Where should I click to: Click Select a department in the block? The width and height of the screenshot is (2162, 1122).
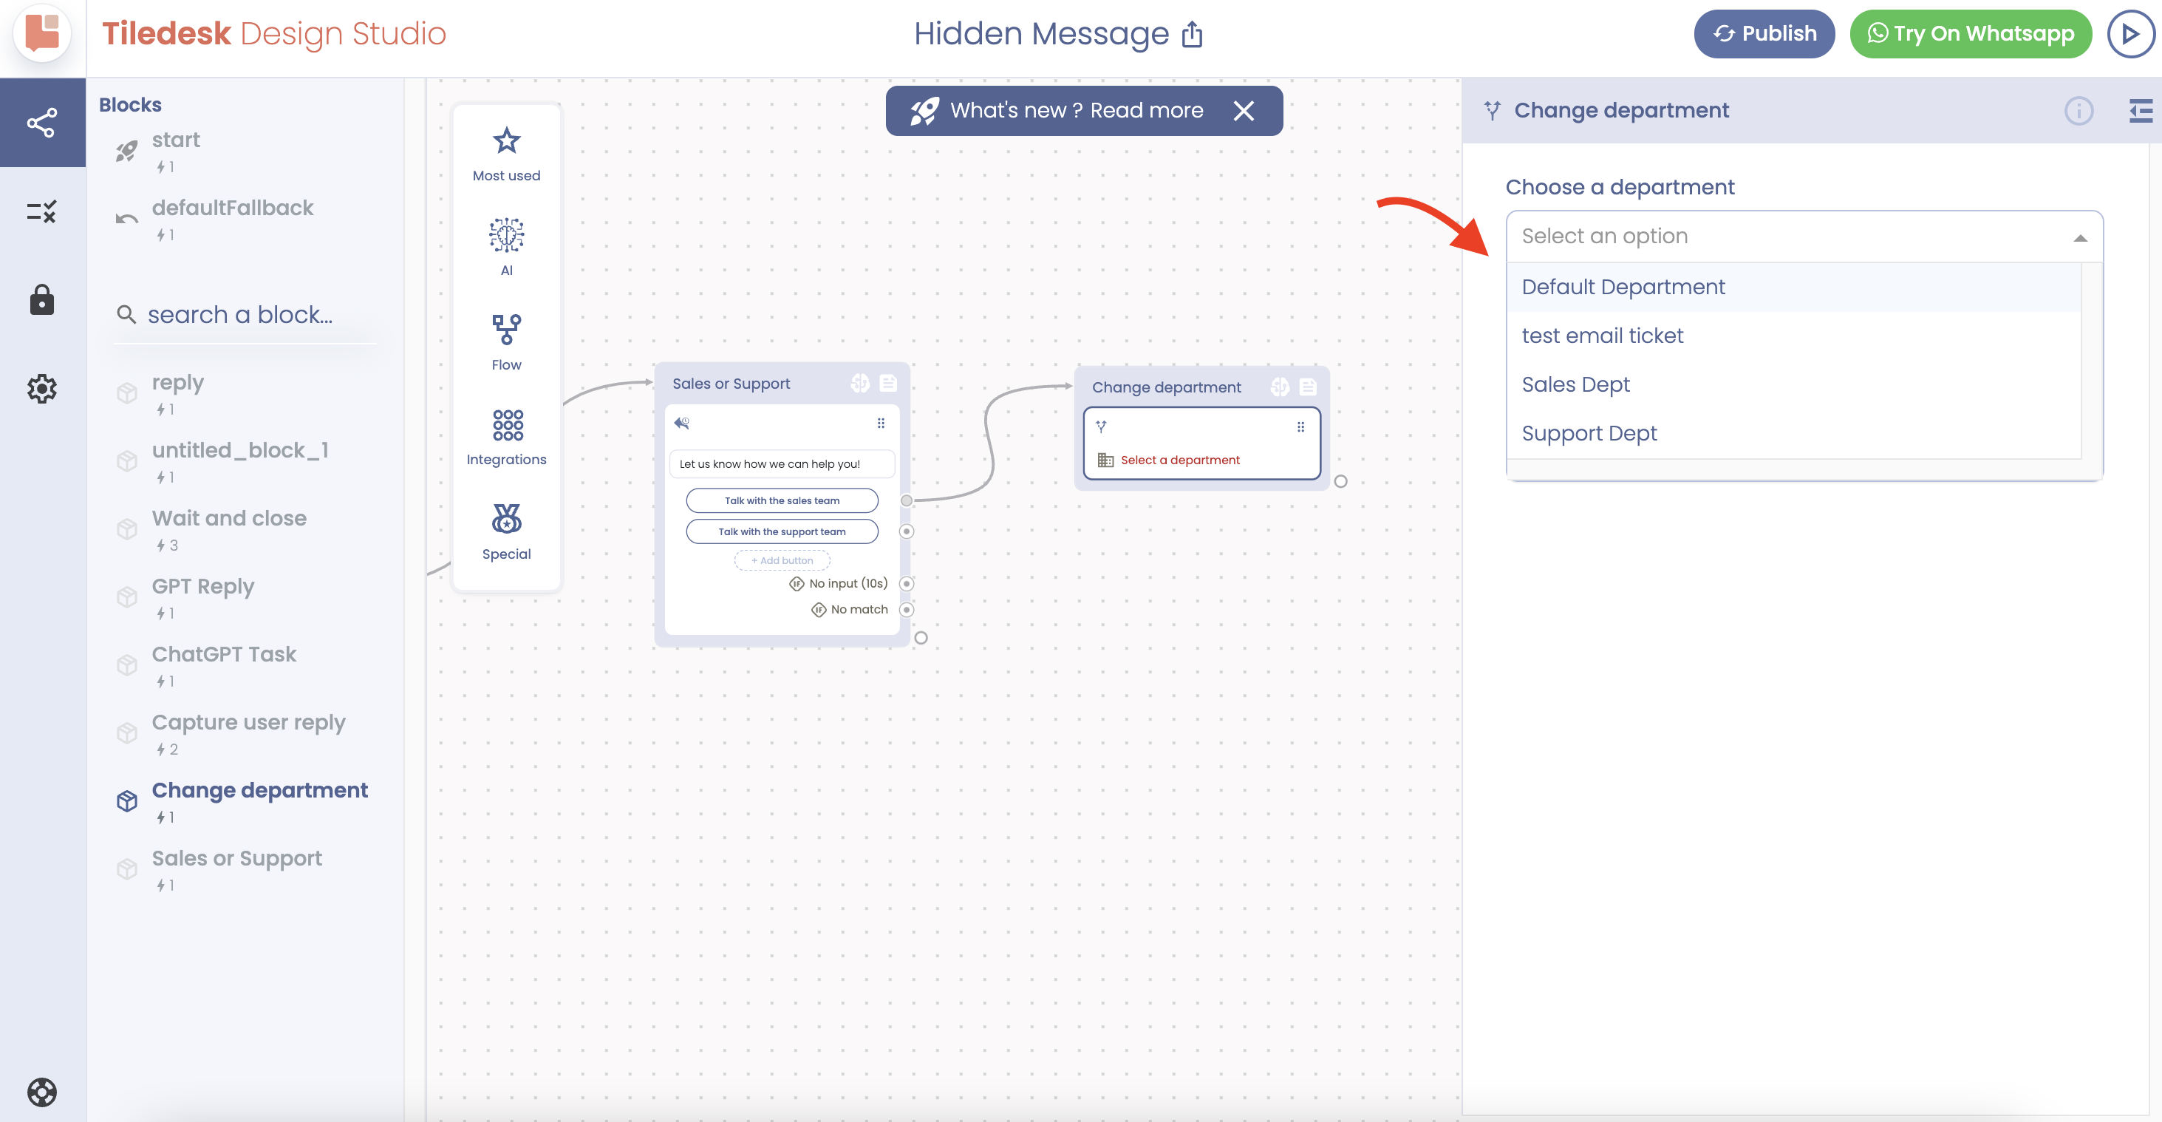(1179, 460)
